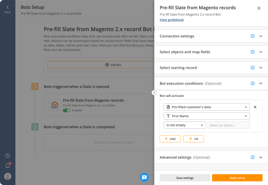This screenshot has width=268, height=185.
Task: Click 'Bots triggered when a Slate is opened' heading
Action: pos(76,87)
